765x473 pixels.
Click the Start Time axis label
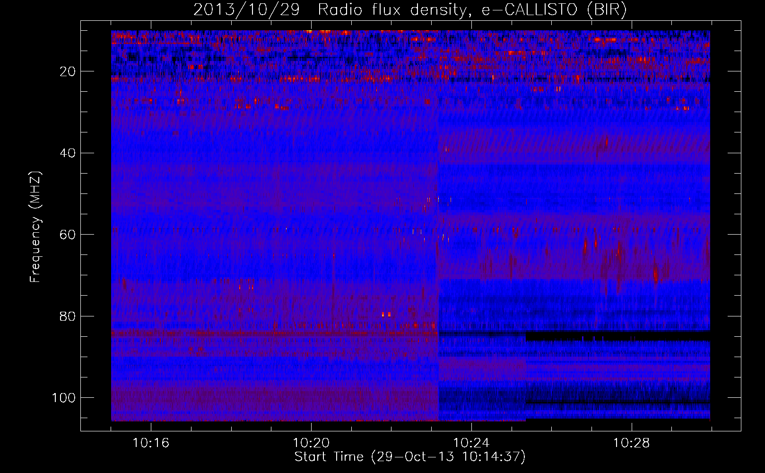(x=410, y=457)
